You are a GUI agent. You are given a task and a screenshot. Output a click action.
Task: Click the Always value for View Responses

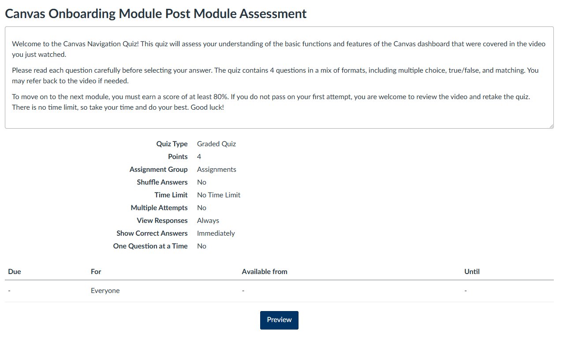pyautogui.click(x=208, y=220)
